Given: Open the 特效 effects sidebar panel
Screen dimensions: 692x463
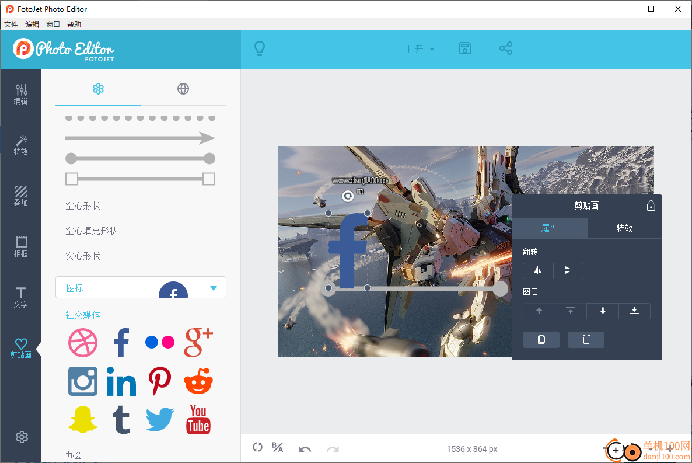Looking at the screenshot, I should (x=21, y=145).
